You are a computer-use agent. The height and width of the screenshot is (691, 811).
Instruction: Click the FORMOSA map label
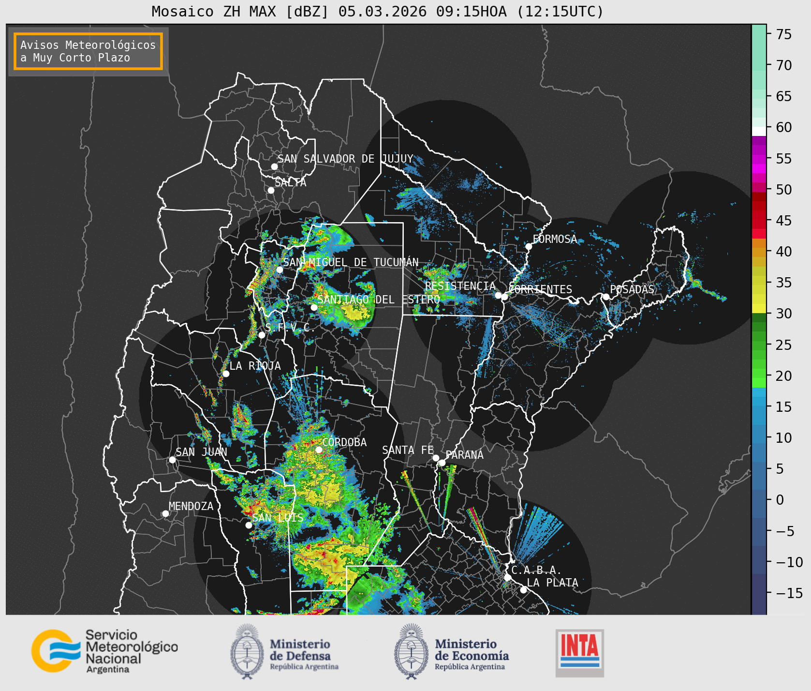tap(555, 239)
